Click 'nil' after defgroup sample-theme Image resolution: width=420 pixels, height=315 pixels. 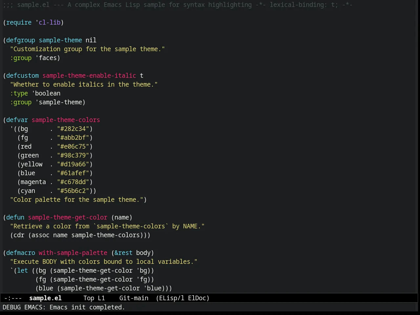[x=91, y=40]
